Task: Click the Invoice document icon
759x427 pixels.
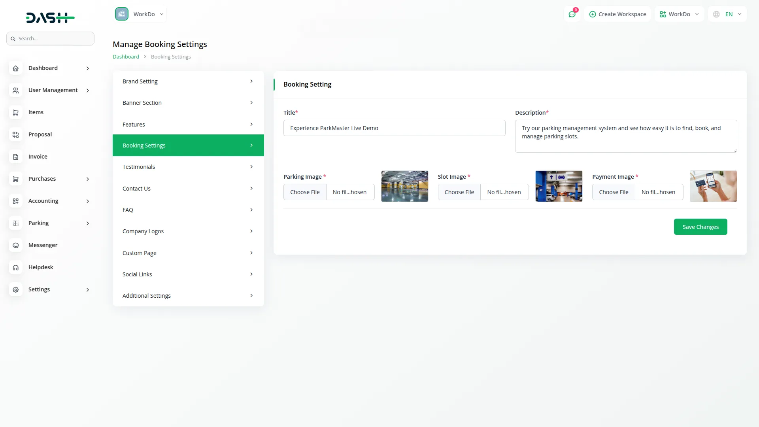Action: [x=15, y=157]
